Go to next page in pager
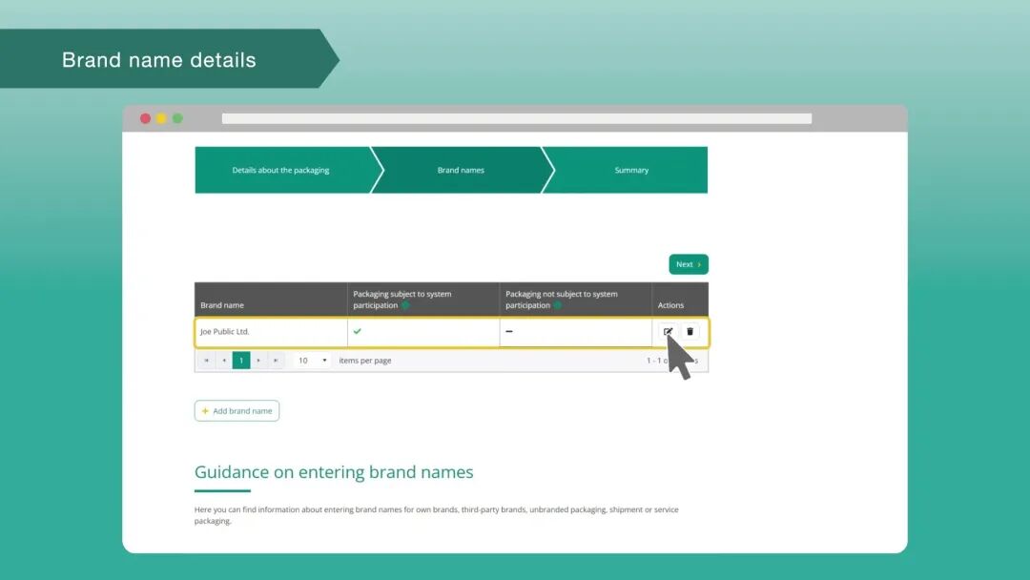 pyautogui.click(x=258, y=360)
